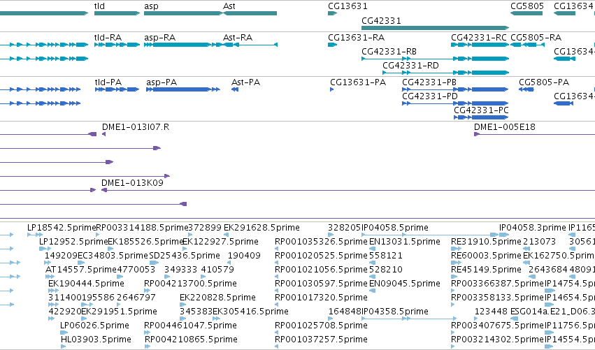
Task: Click the RP001025708.5prime EST label
Action: pyautogui.click(x=321, y=326)
